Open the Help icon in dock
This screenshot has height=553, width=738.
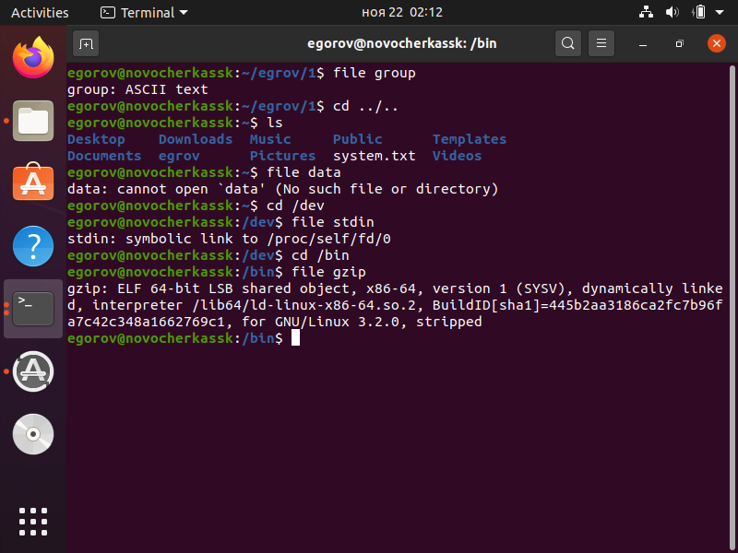[33, 246]
